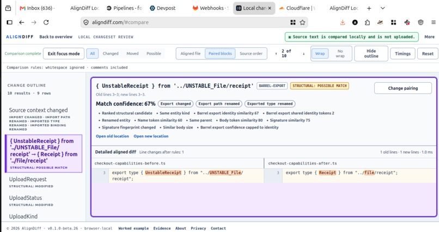This screenshot has width=439, height=232.
Task: Close the Local changeset tab
Action: pos(270,8)
